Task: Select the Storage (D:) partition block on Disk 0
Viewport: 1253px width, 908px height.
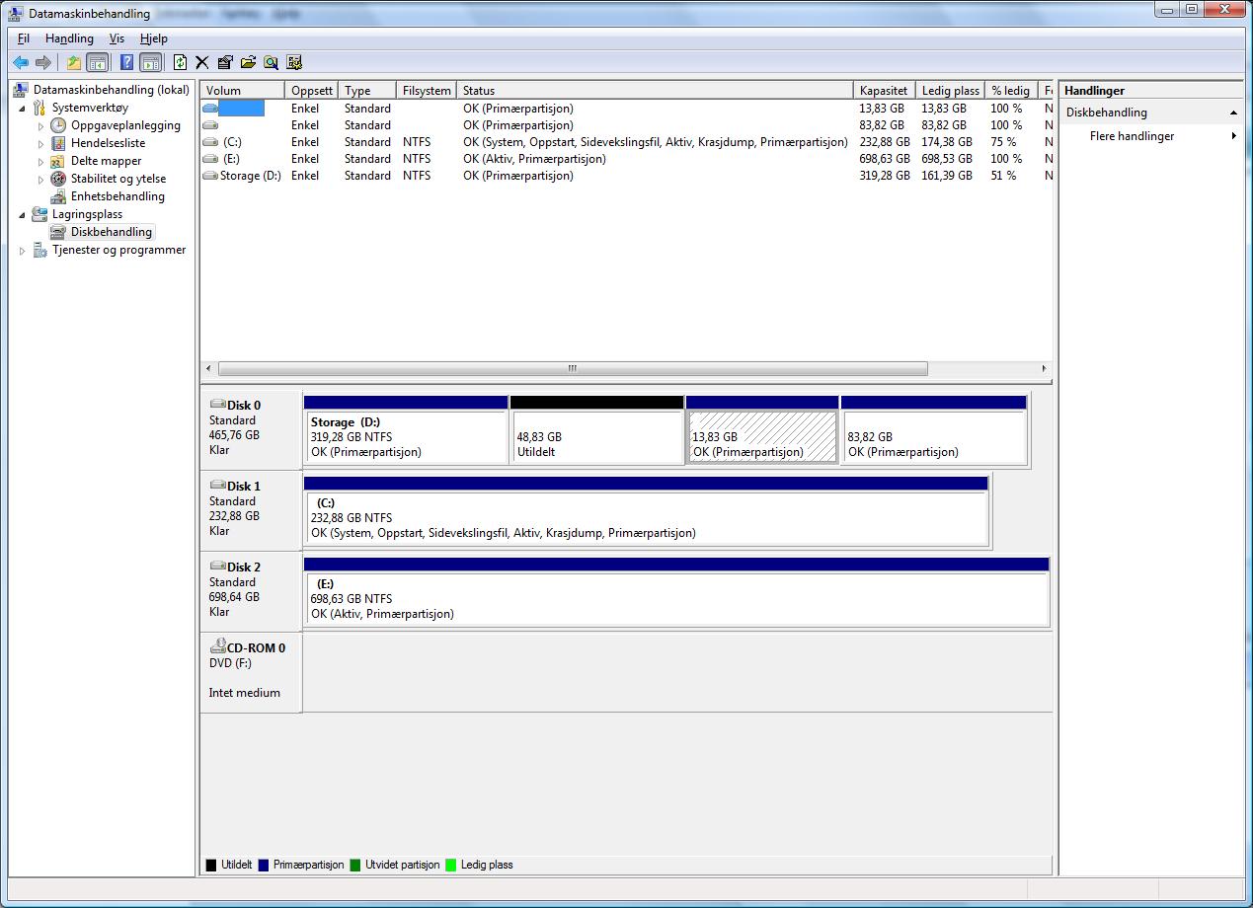Action: (x=406, y=430)
